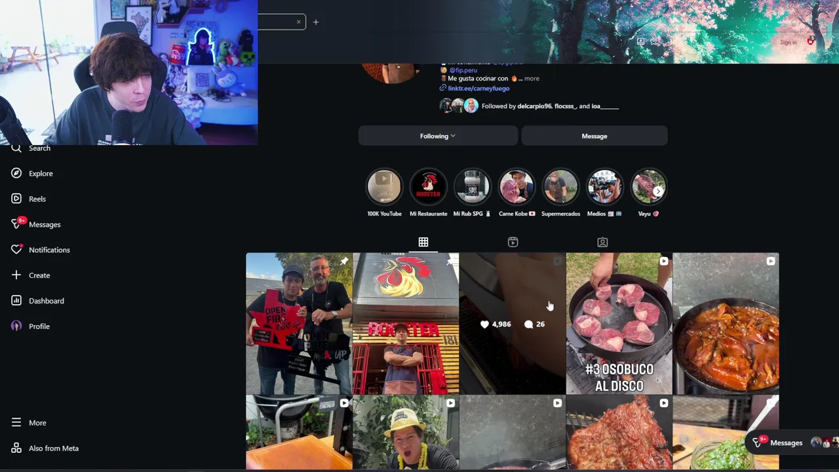Viewport: 839px width, 472px height.
Task: Switch to the posts grid tab
Action: pyautogui.click(x=423, y=242)
